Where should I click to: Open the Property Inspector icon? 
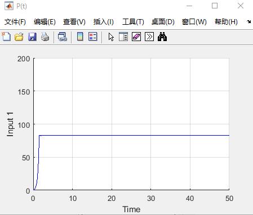tap(123, 37)
